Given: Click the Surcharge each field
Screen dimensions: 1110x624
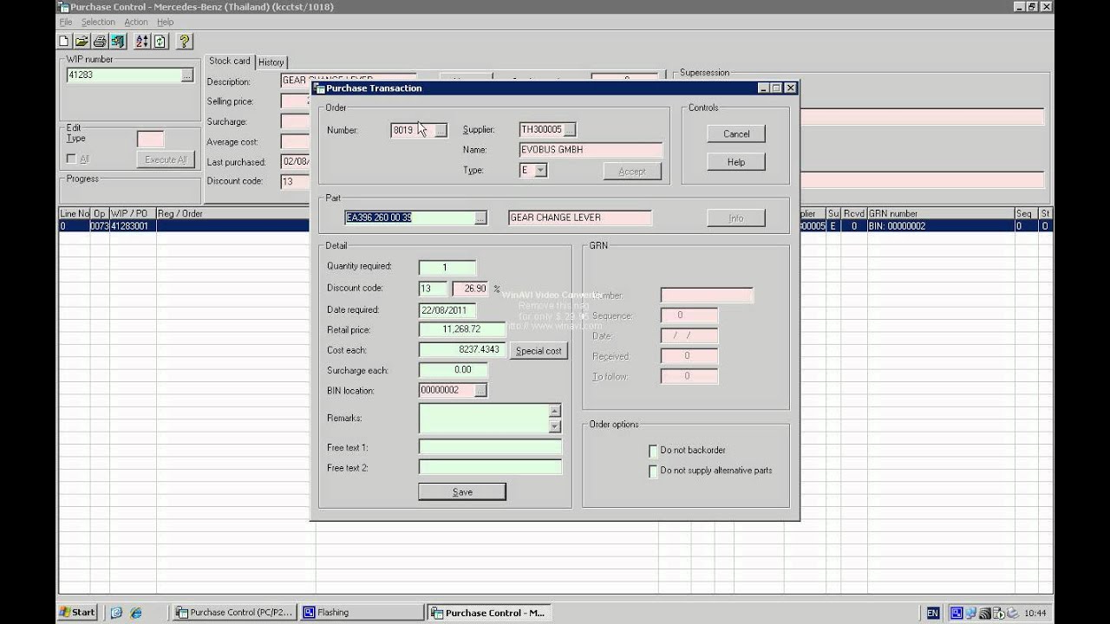Looking at the screenshot, I should (453, 370).
